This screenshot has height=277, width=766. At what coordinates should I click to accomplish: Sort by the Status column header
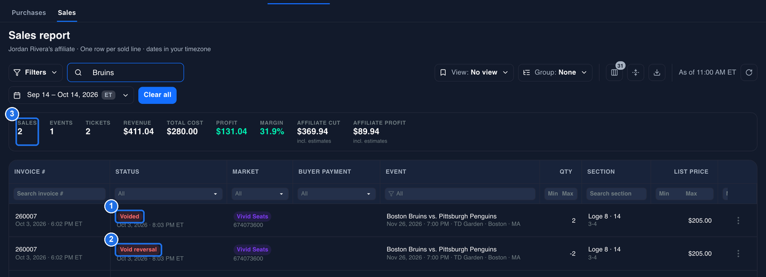[127, 171]
